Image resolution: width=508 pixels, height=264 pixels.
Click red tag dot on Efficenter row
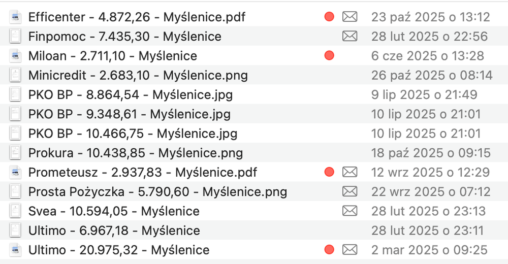pos(329,17)
